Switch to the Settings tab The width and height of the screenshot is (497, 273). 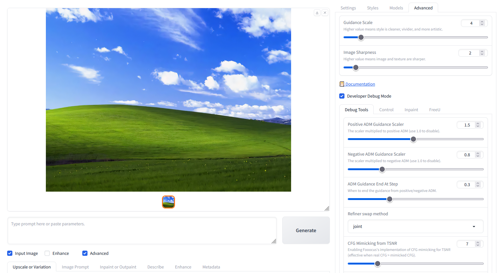click(348, 8)
